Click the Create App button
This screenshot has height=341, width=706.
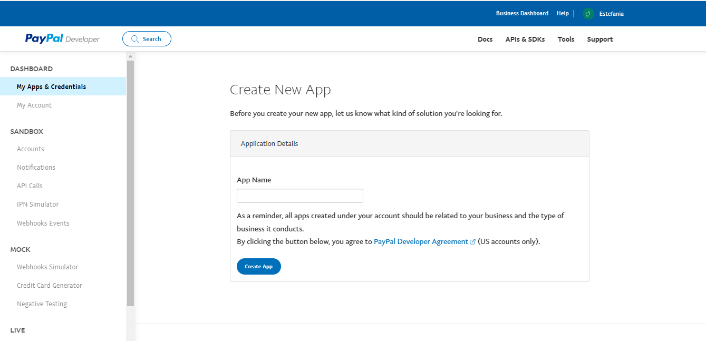(x=259, y=267)
